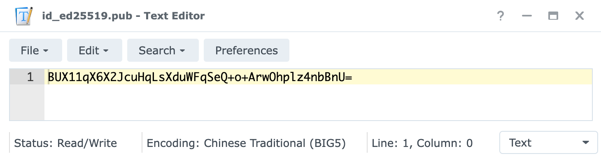
Task: Select line number 1 in the gutter
Action: point(30,77)
